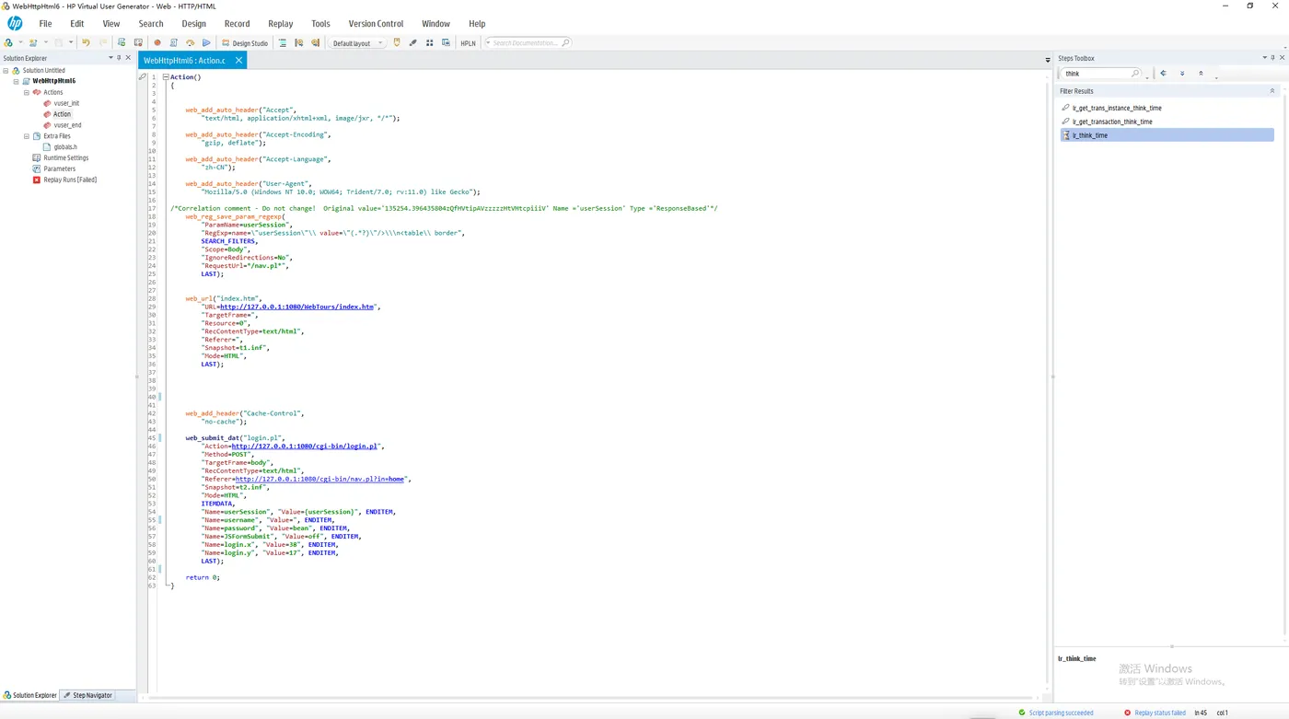The image size is (1289, 719).
Task: Click the grayed-out Redo toolbar icon
Action: click(103, 42)
